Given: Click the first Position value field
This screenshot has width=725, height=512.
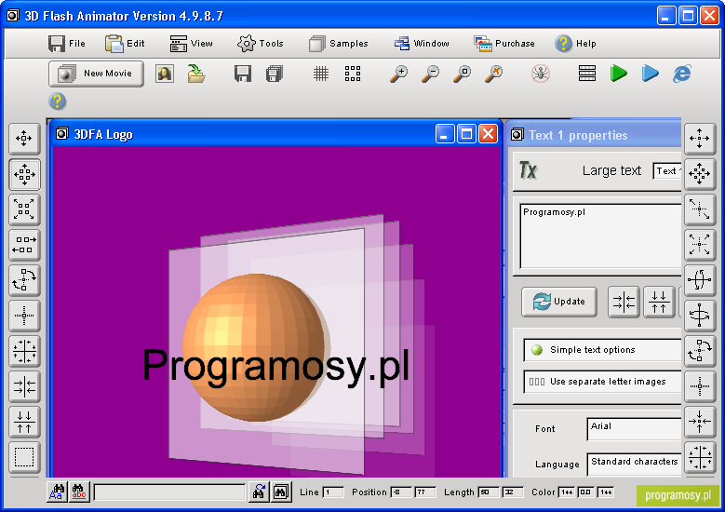Looking at the screenshot, I should click(401, 492).
